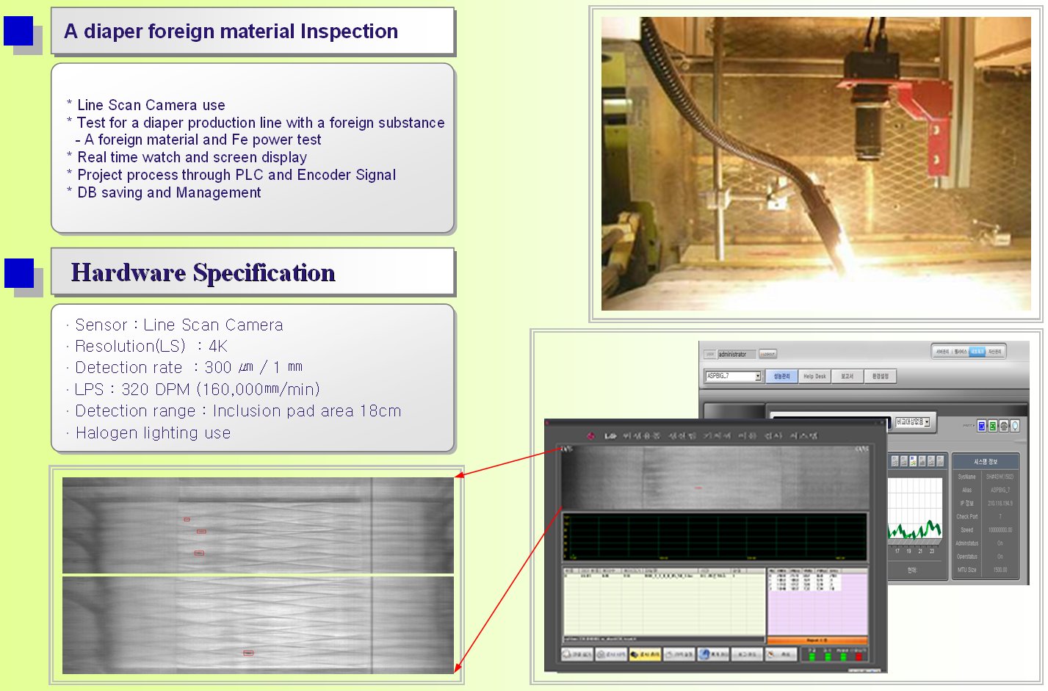Click the '* DB saving and Management' line
The width and height of the screenshot is (1048, 691).
click(x=163, y=192)
